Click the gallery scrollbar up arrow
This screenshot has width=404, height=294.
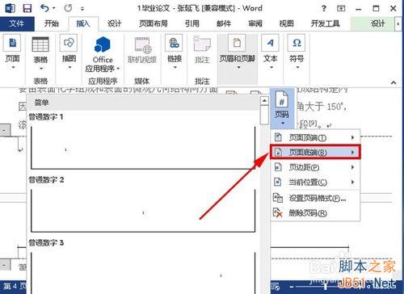click(x=264, y=101)
